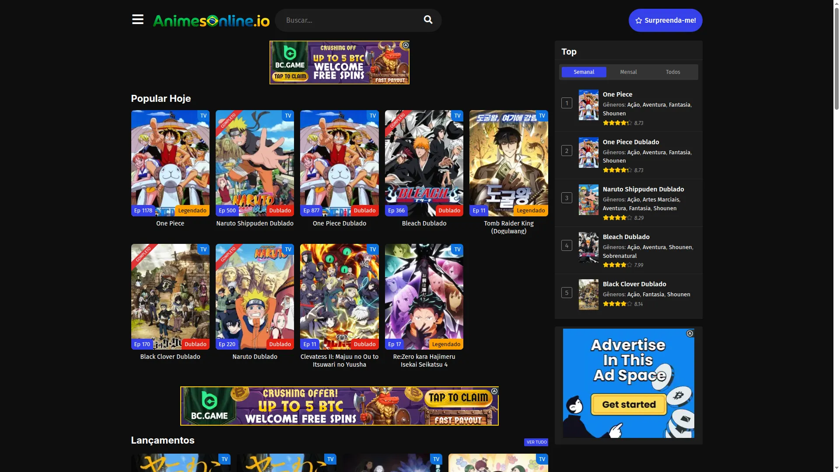
Task: Click 'Re:Zero kara Hajimeru Isekai Seikatsu 4' title
Action: tap(424, 361)
